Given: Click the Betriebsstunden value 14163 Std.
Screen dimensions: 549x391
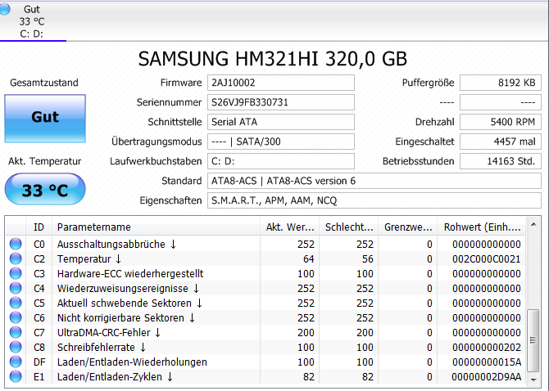Looking at the screenshot, I should pyautogui.click(x=501, y=161).
